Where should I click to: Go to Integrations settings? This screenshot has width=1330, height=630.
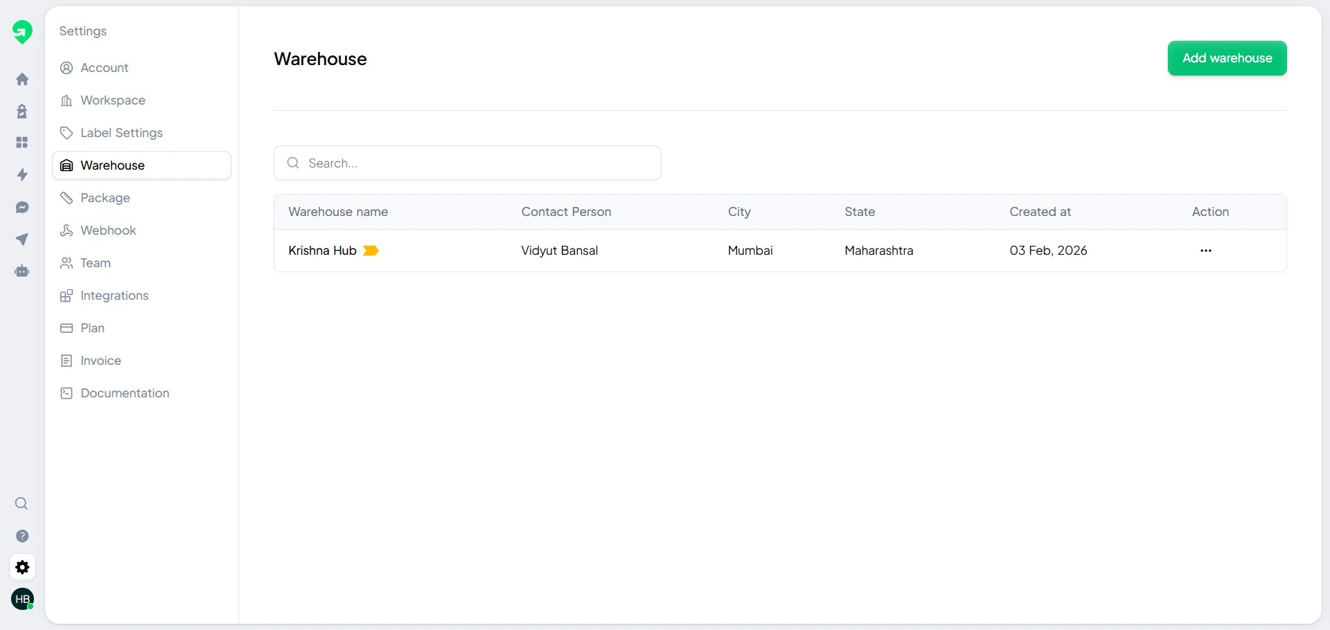pos(142,296)
